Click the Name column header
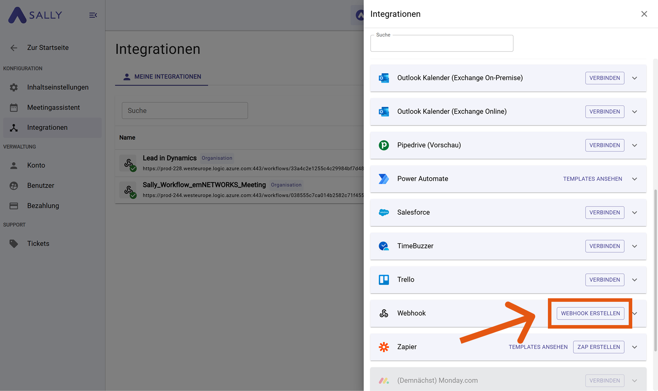 tap(127, 138)
